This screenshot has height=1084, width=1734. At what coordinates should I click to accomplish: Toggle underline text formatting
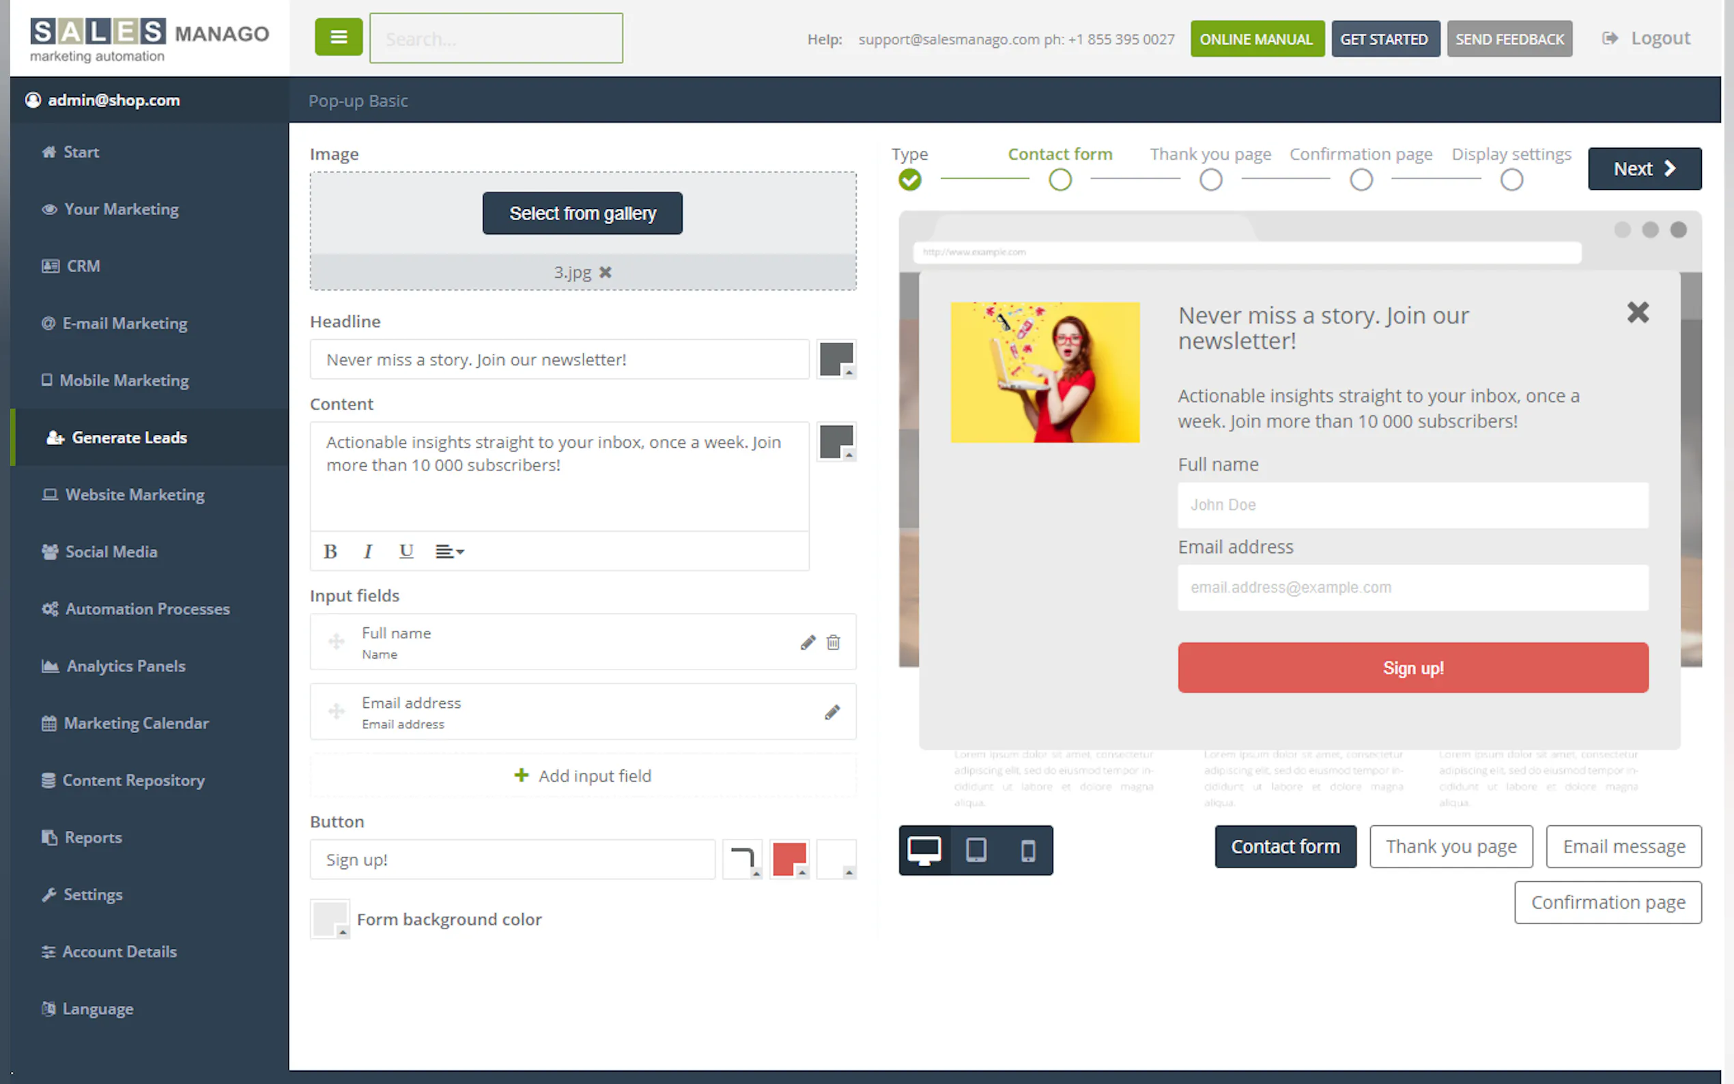(x=406, y=552)
